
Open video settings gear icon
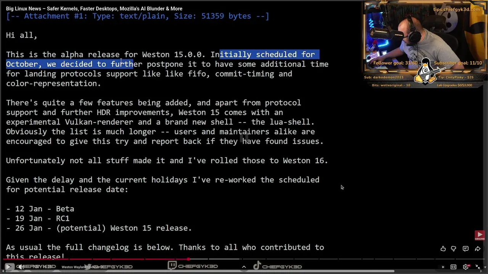(466, 267)
